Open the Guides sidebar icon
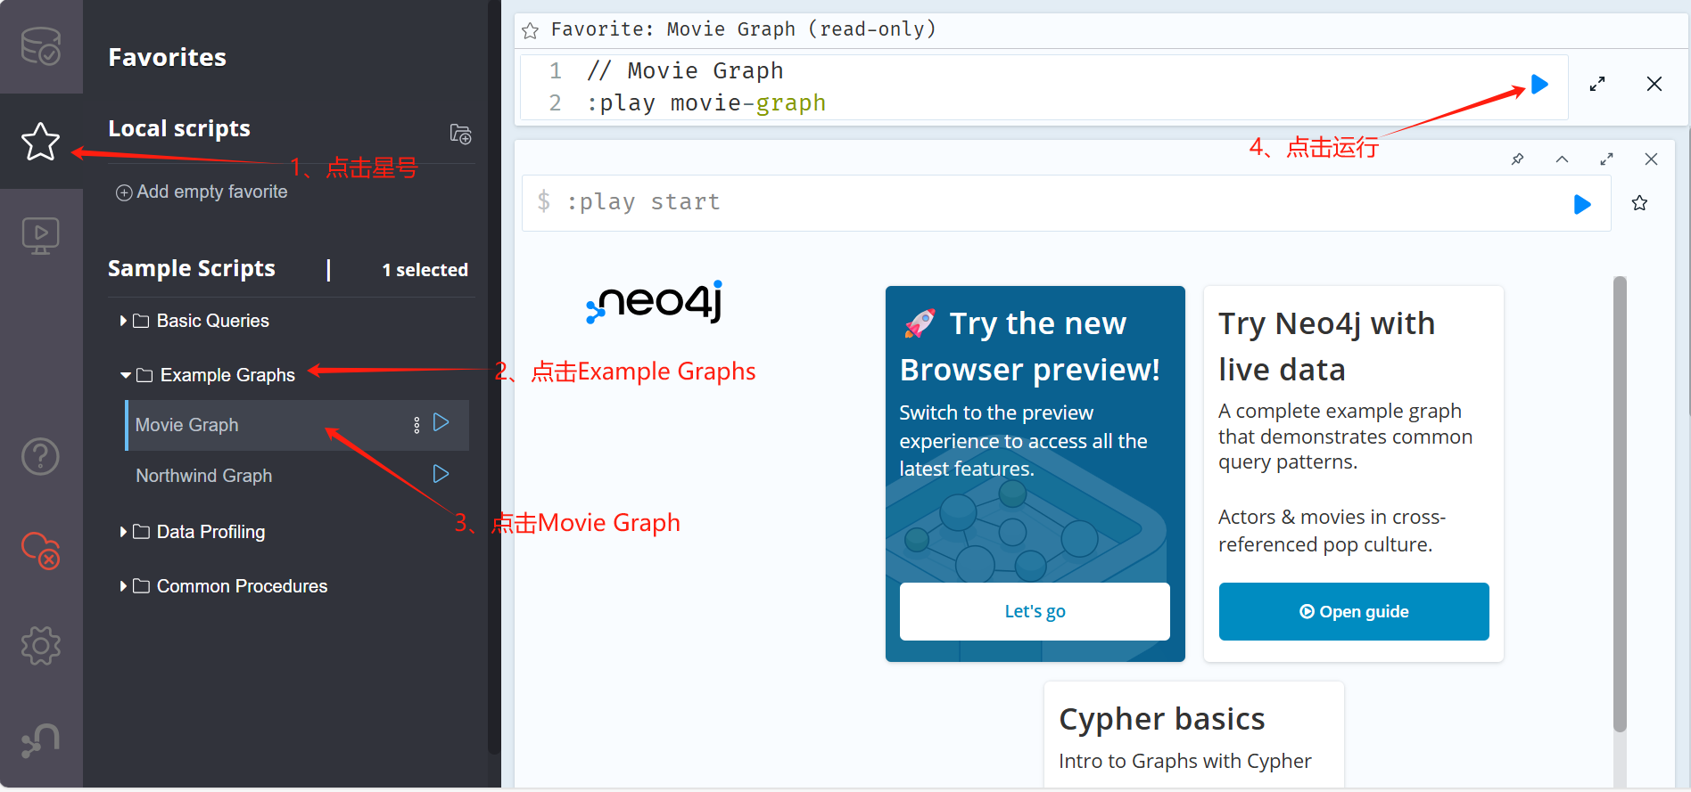The image size is (1691, 792). [40, 236]
